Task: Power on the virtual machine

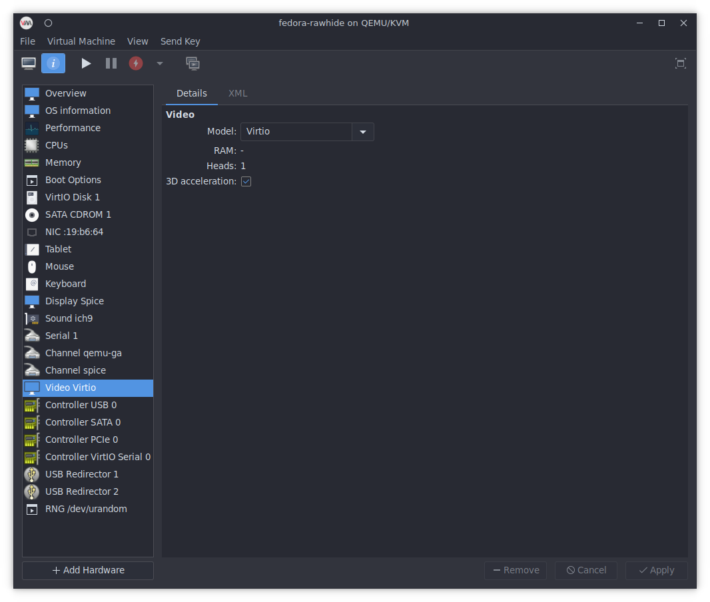Action: [x=86, y=63]
